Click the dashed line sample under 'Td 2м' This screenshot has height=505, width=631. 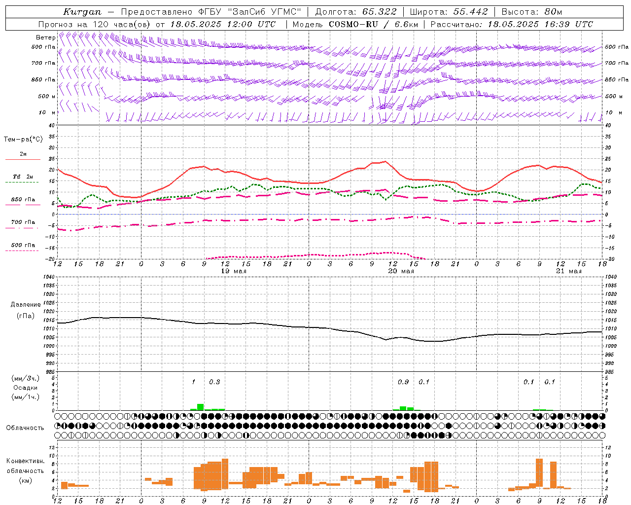[x=22, y=182]
